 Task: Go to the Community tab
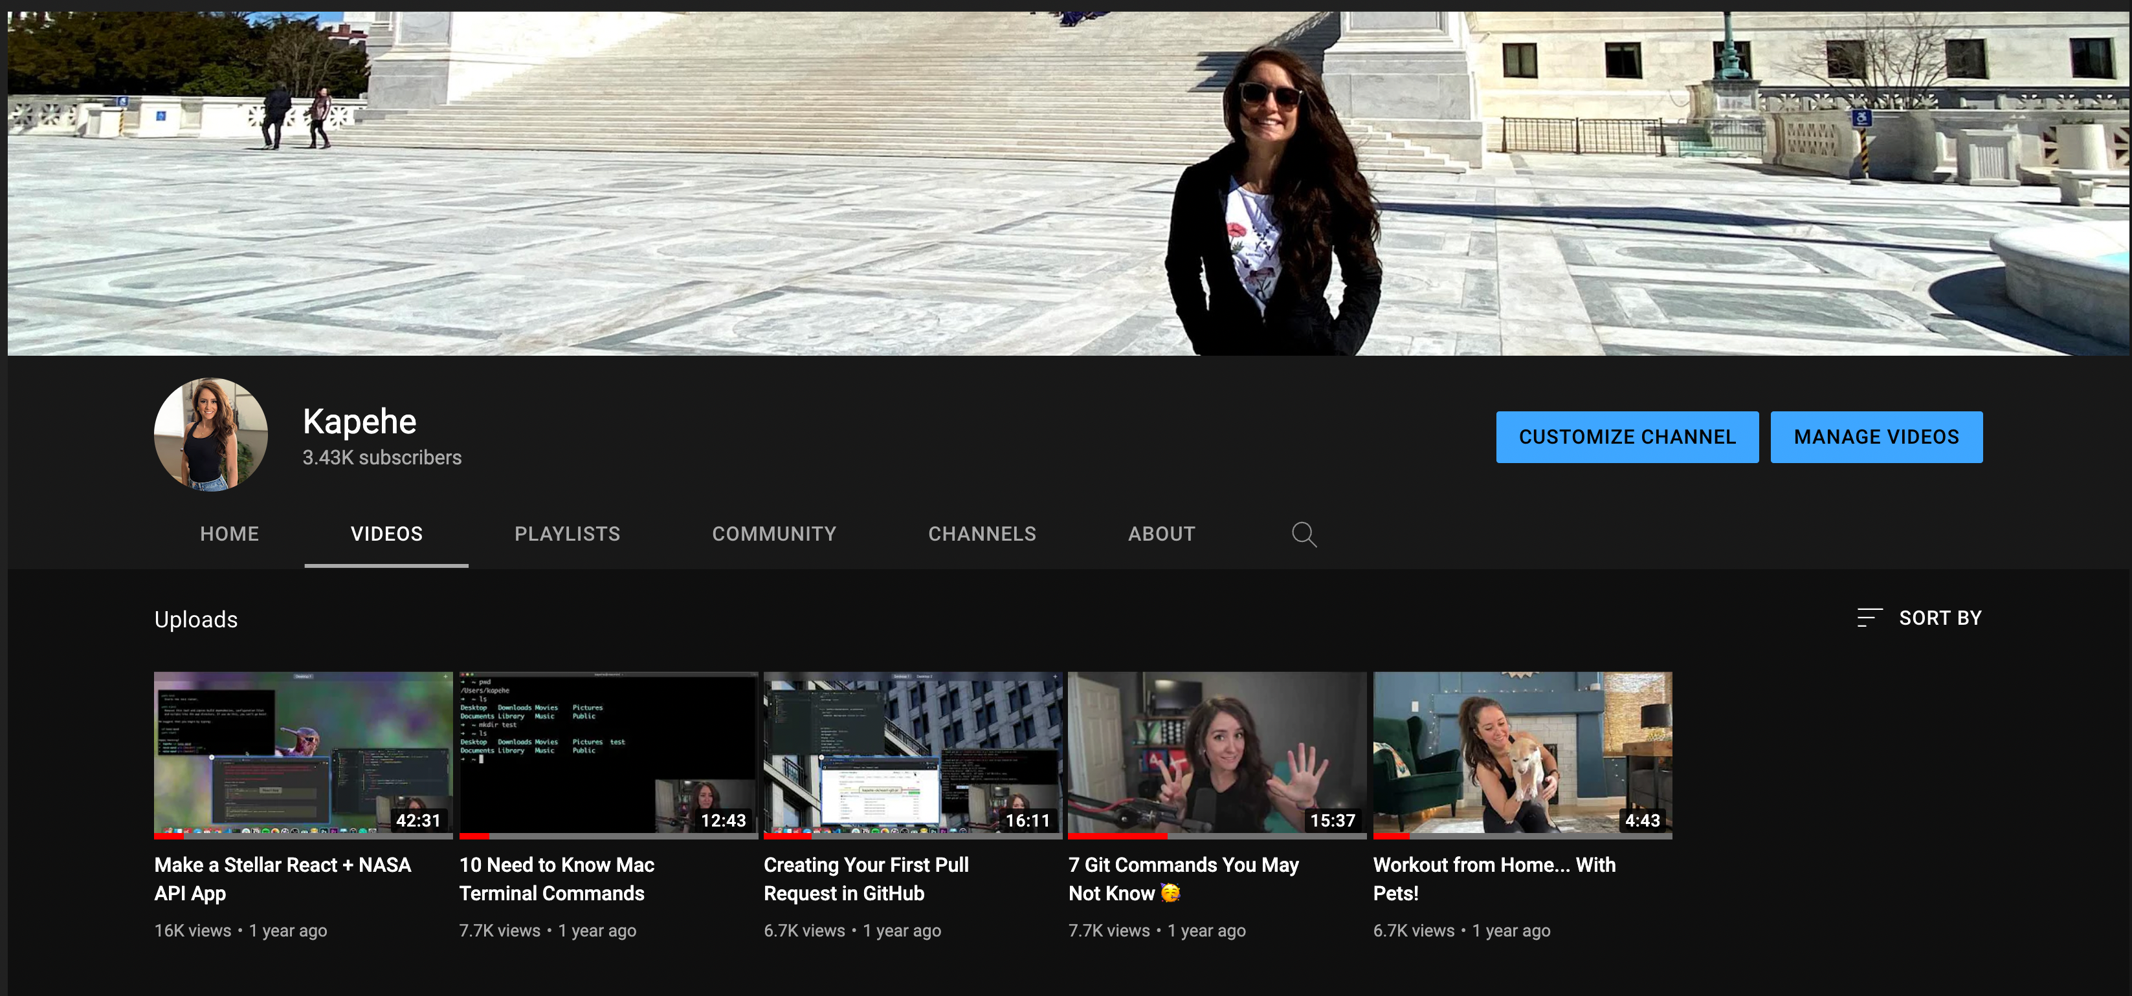[x=774, y=534]
